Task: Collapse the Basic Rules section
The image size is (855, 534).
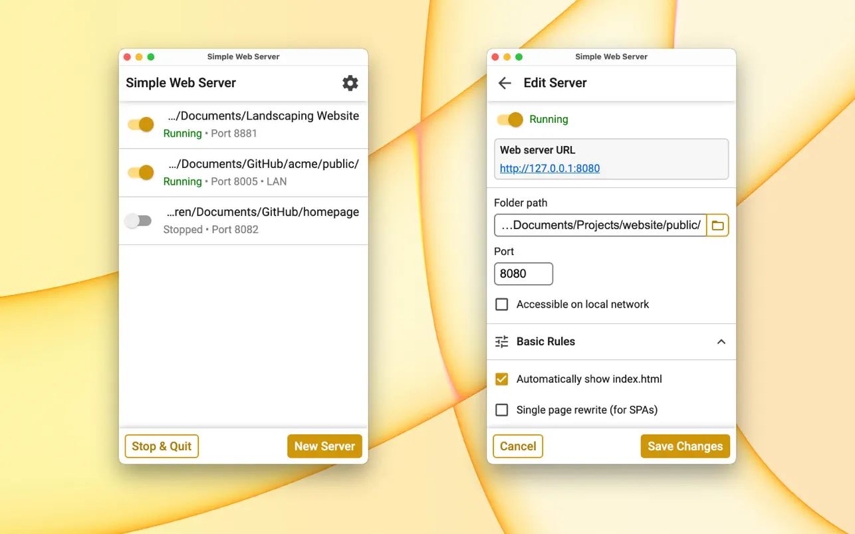Action: 721,341
